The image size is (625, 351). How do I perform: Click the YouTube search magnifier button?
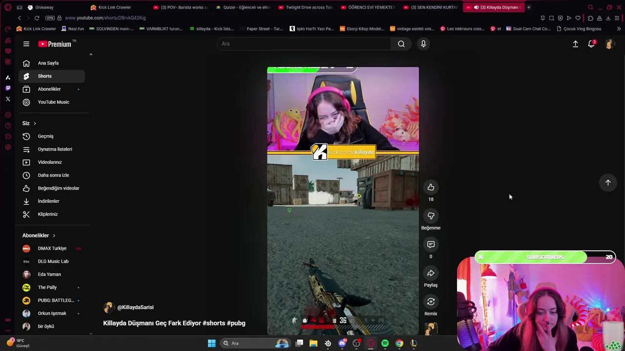(x=401, y=44)
